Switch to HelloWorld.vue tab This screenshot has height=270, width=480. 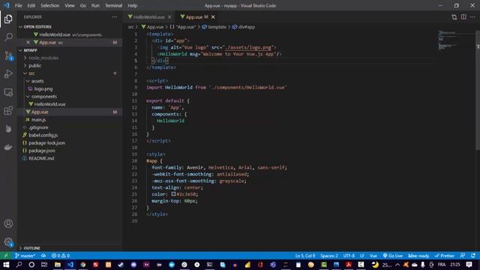149,17
